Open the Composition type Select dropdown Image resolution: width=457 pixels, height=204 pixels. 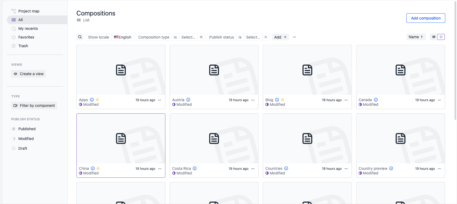pyautogui.click(x=188, y=37)
